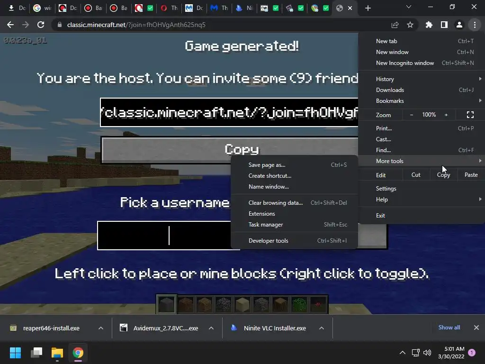Viewport: 485px width, 364px height.
Task: Decrease zoom with minus button
Action: (x=412, y=115)
